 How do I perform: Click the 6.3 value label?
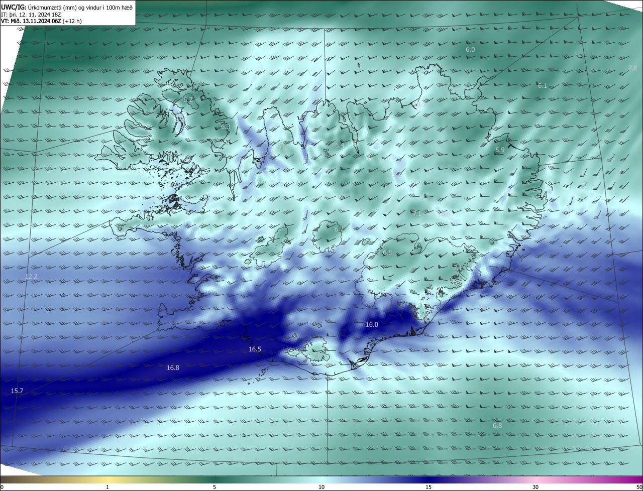[226, 127]
